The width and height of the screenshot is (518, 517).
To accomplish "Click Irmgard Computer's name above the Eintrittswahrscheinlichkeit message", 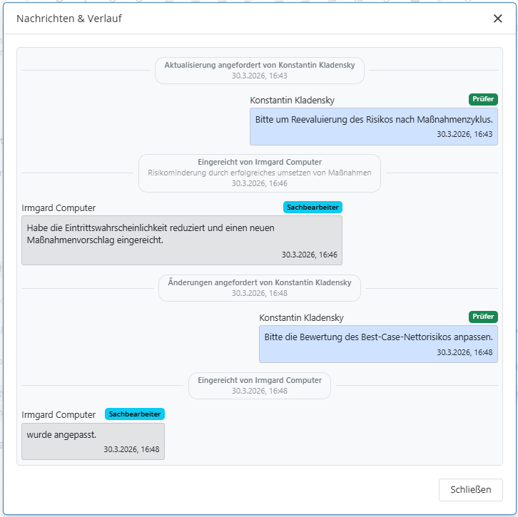I will [x=59, y=208].
